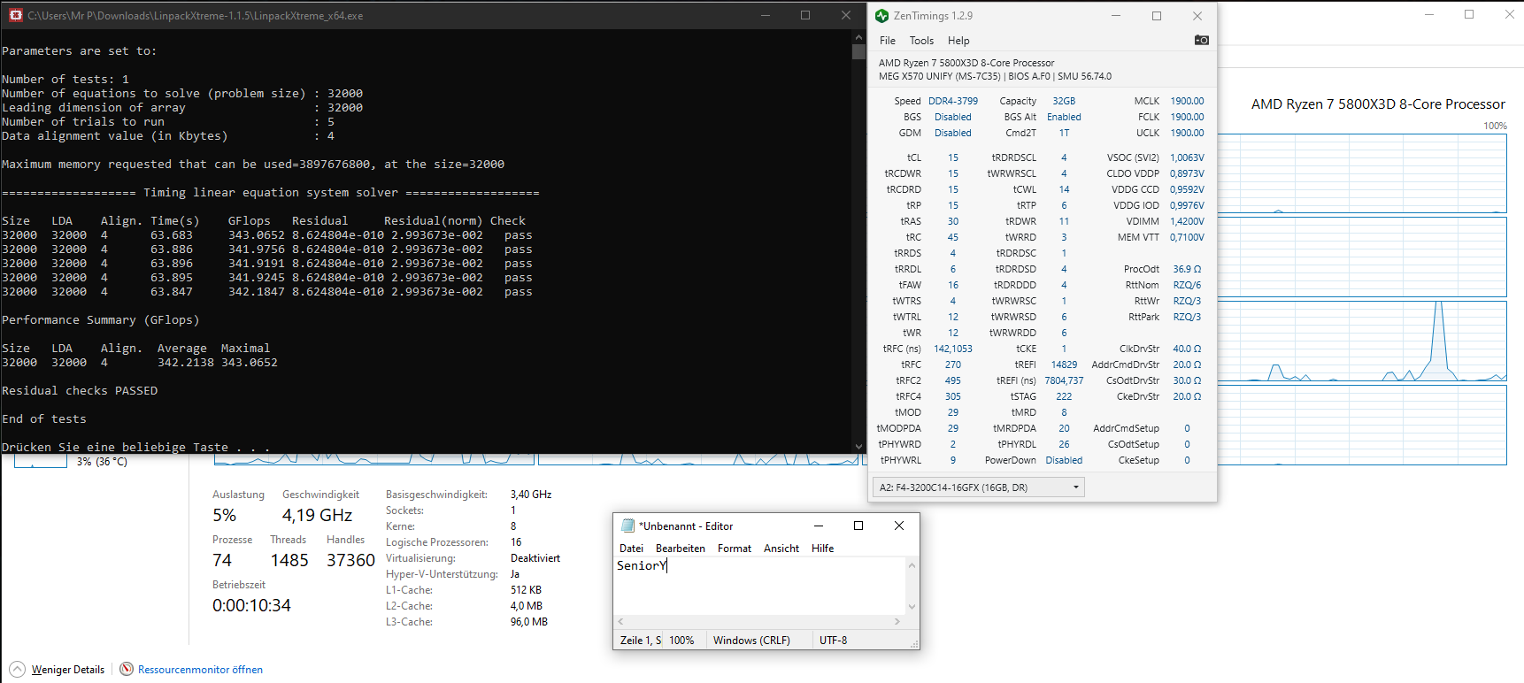
Task: Open Ansicht menu in Editor
Action: (x=781, y=549)
